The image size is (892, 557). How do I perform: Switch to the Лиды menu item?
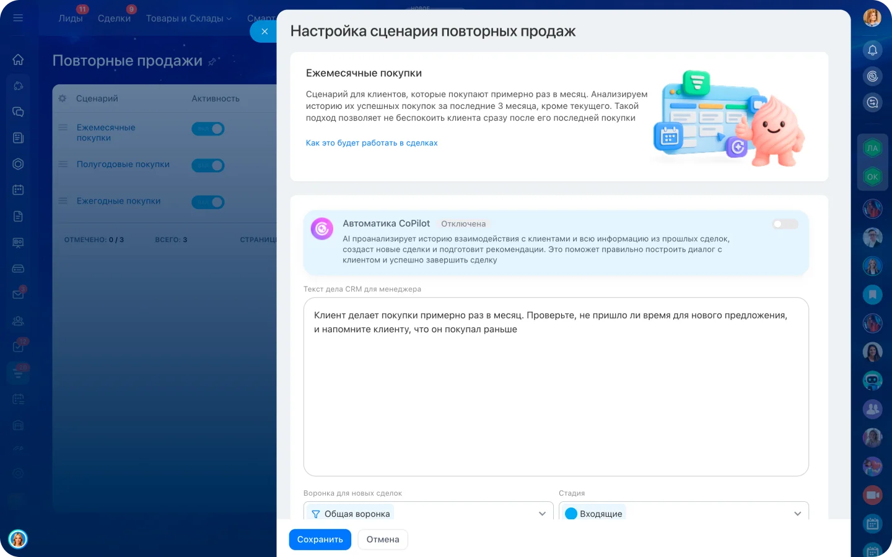[x=71, y=19]
